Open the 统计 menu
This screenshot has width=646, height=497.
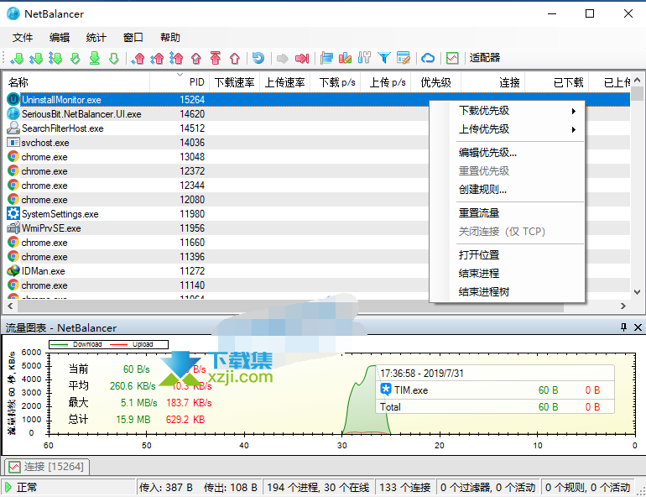(x=96, y=38)
